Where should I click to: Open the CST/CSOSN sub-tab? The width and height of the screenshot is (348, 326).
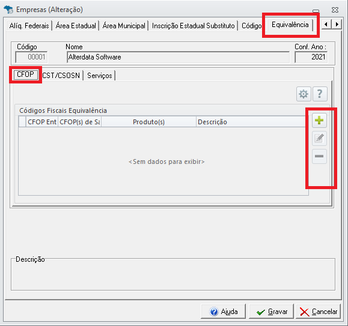tap(61, 76)
